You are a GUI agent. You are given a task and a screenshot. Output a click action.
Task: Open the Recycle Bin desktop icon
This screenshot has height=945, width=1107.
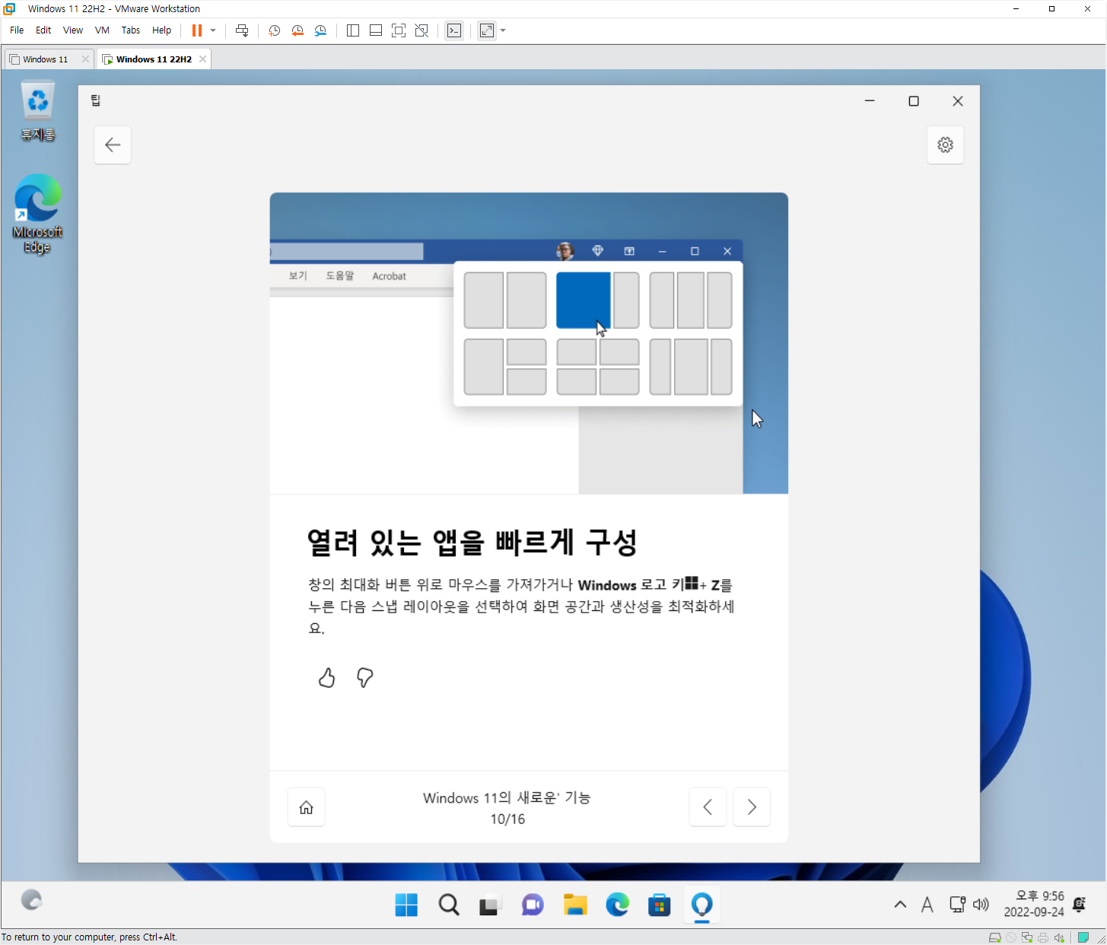(37, 112)
